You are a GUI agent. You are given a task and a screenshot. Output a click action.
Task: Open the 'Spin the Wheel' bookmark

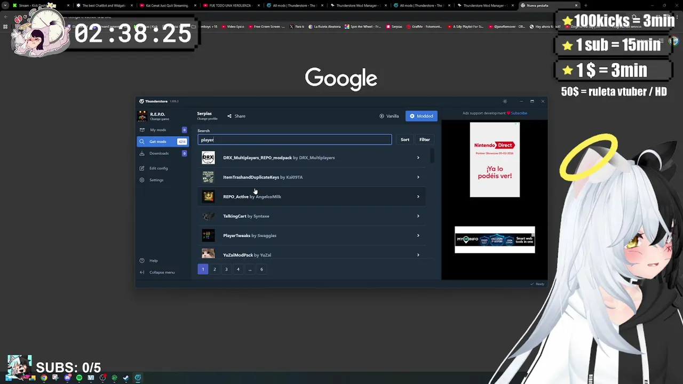pos(363,27)
